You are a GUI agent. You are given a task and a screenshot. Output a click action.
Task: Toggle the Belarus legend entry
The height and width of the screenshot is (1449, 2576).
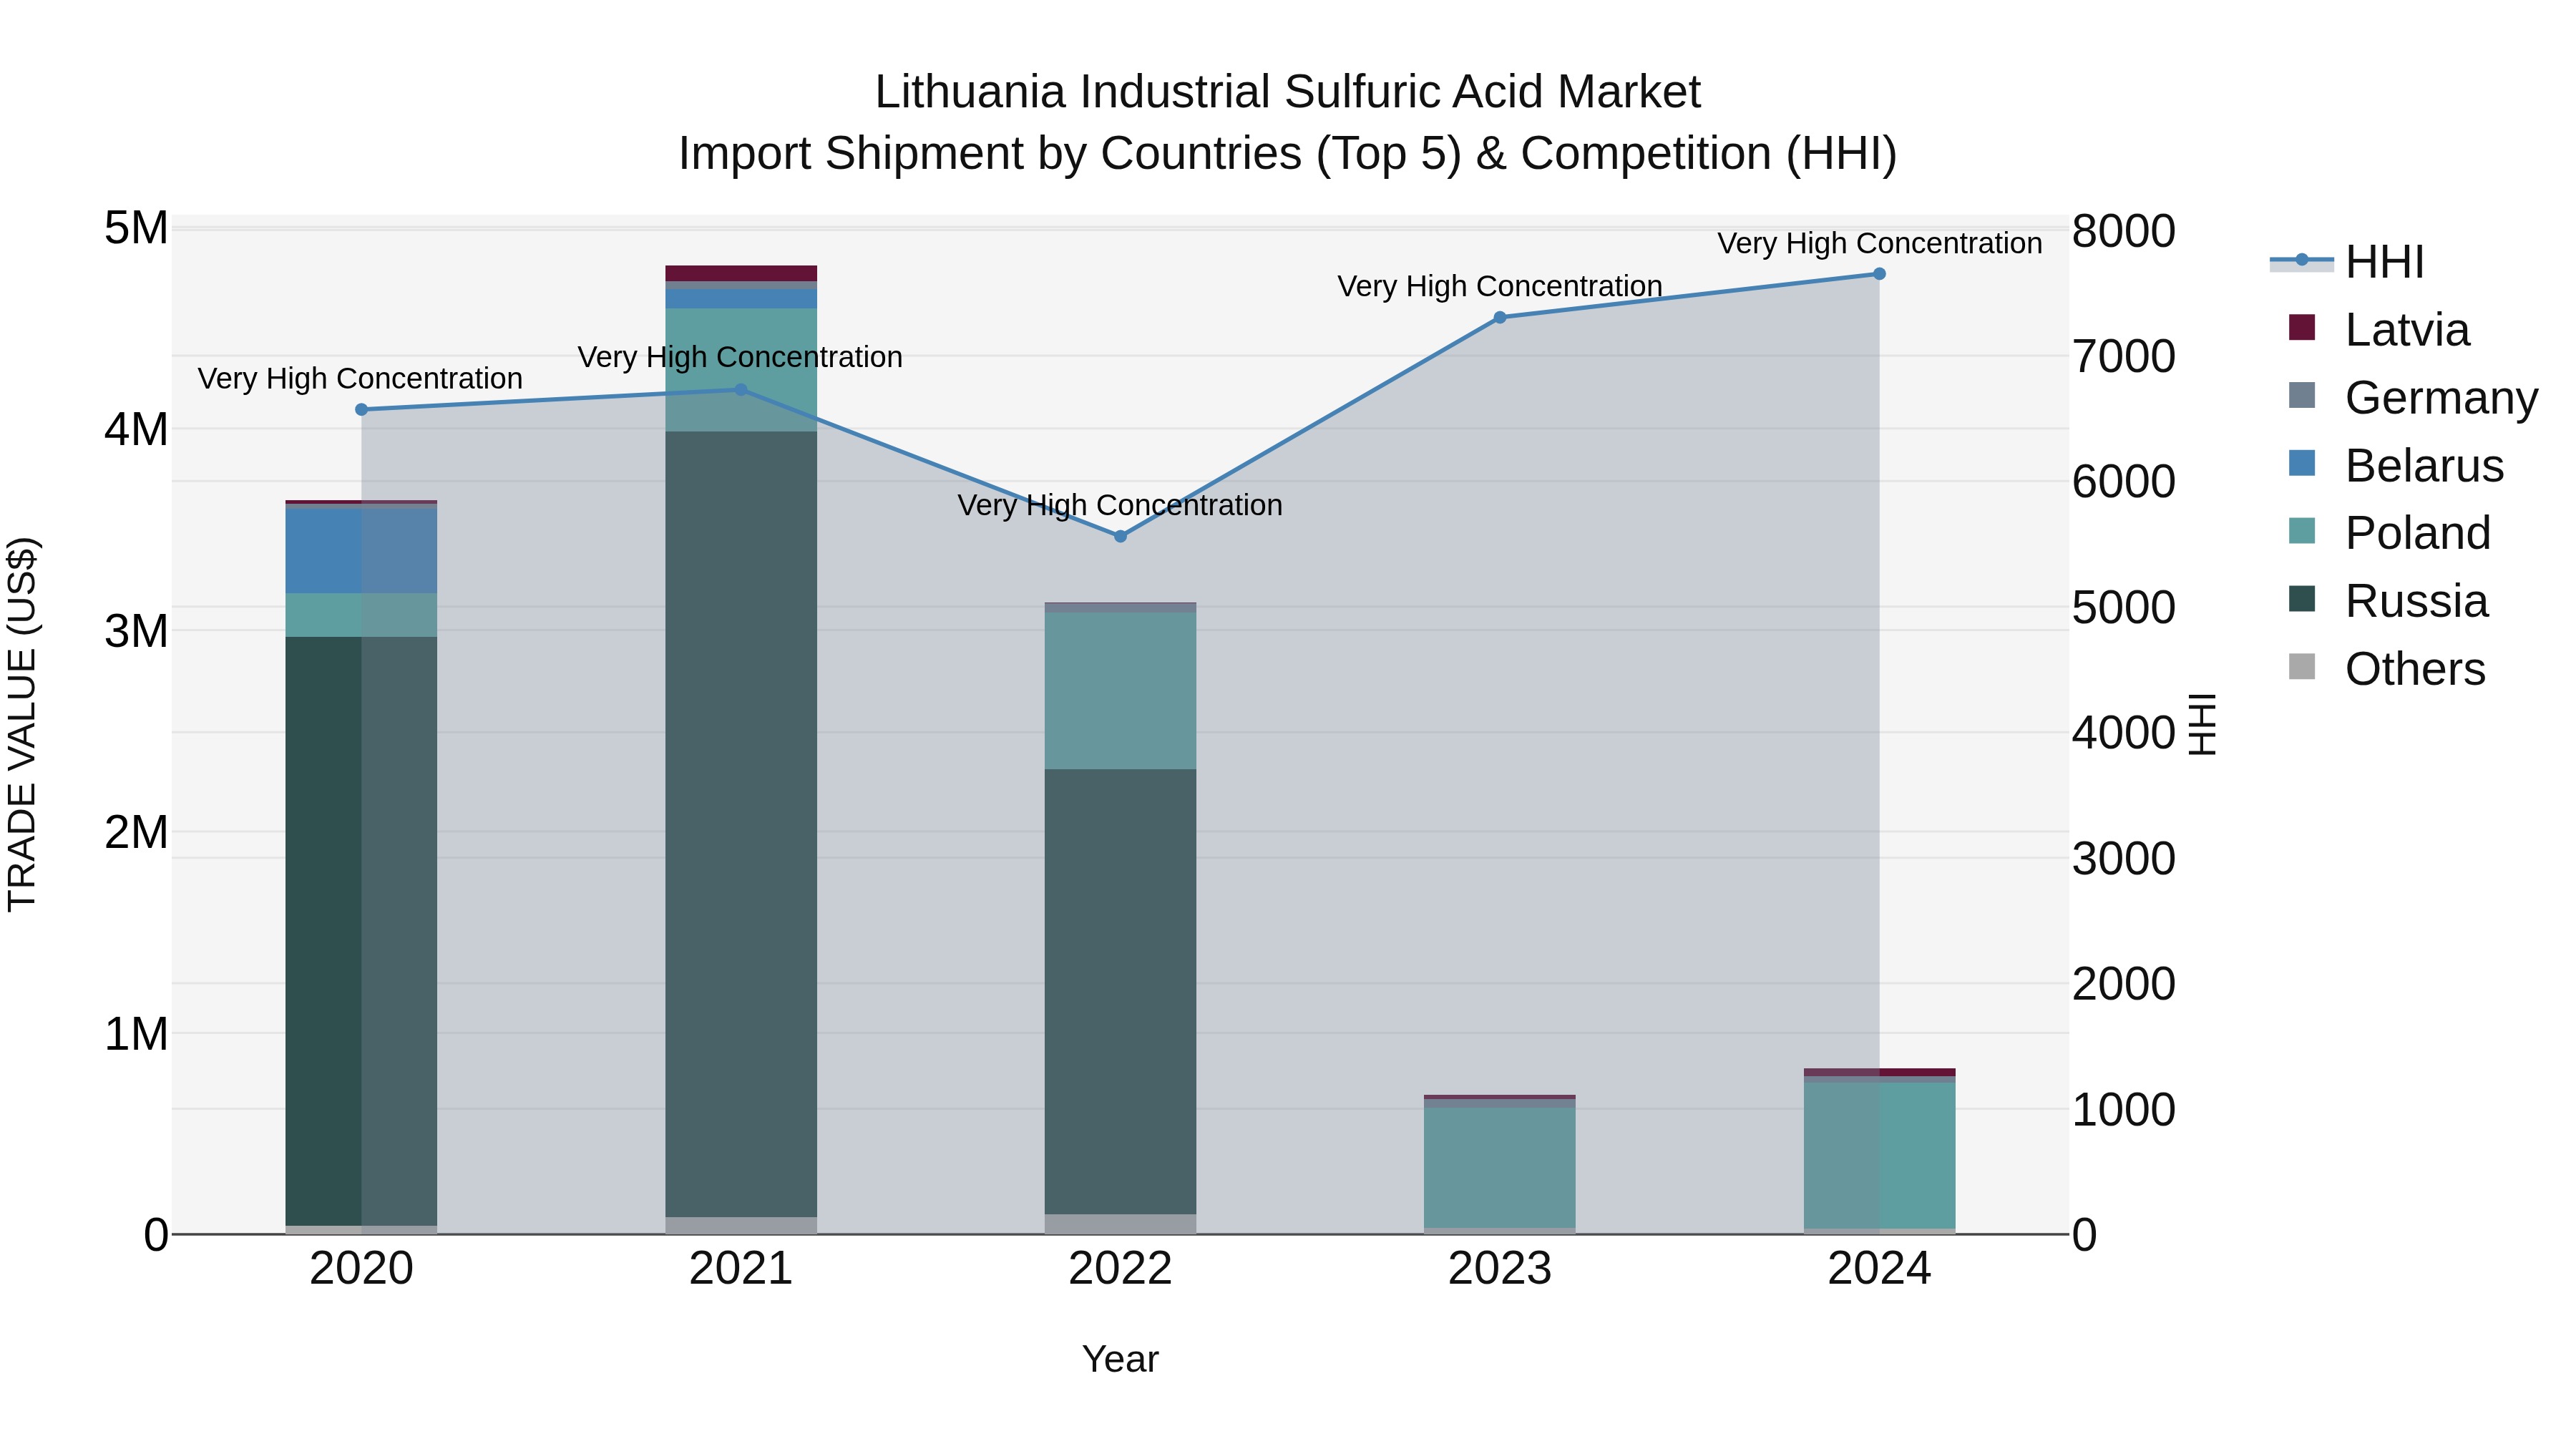tap(2396, 466)
